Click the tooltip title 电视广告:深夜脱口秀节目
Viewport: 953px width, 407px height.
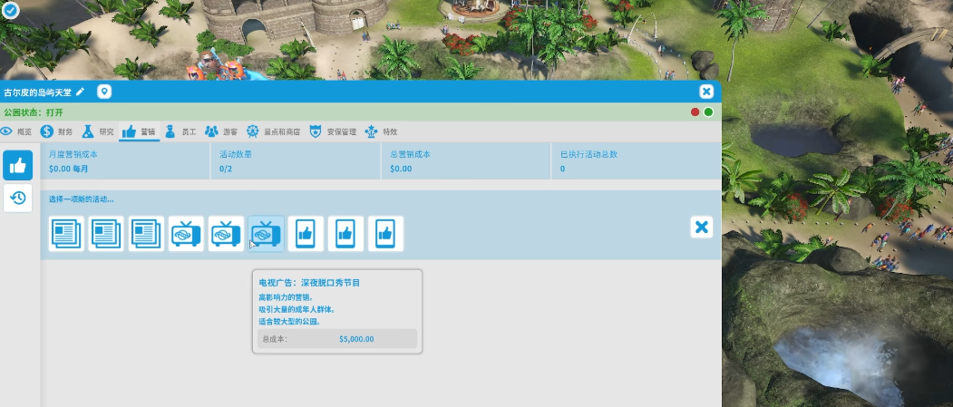click(309, 283)
